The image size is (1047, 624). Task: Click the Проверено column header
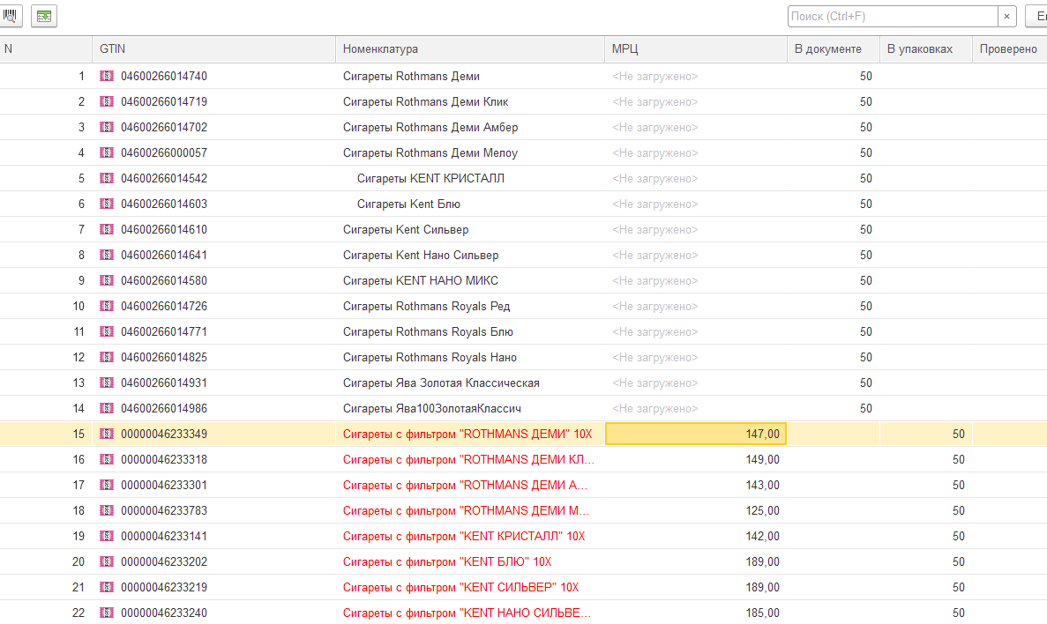1009,49
